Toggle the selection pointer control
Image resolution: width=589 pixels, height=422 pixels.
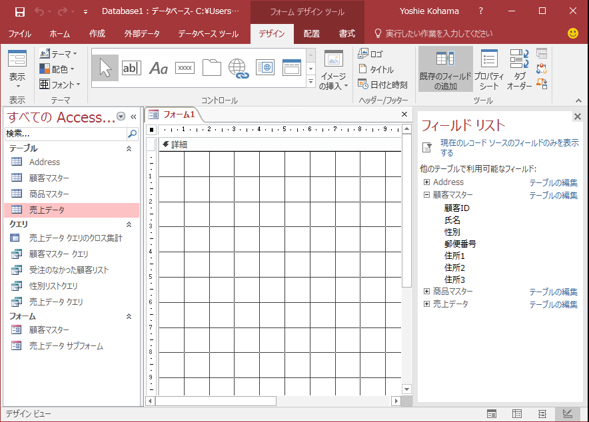point(105,67)
